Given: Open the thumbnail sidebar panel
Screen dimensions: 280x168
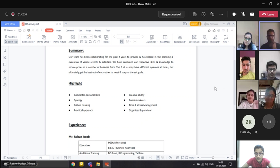Looking at the screenshot, I should [x=5, y=57].
